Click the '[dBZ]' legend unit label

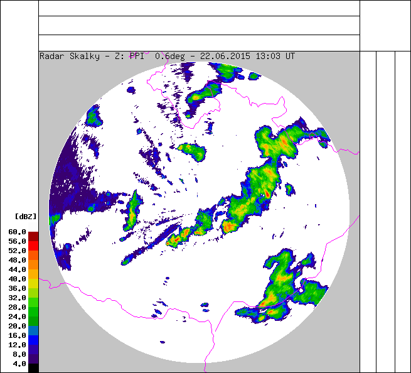(26, 217)
